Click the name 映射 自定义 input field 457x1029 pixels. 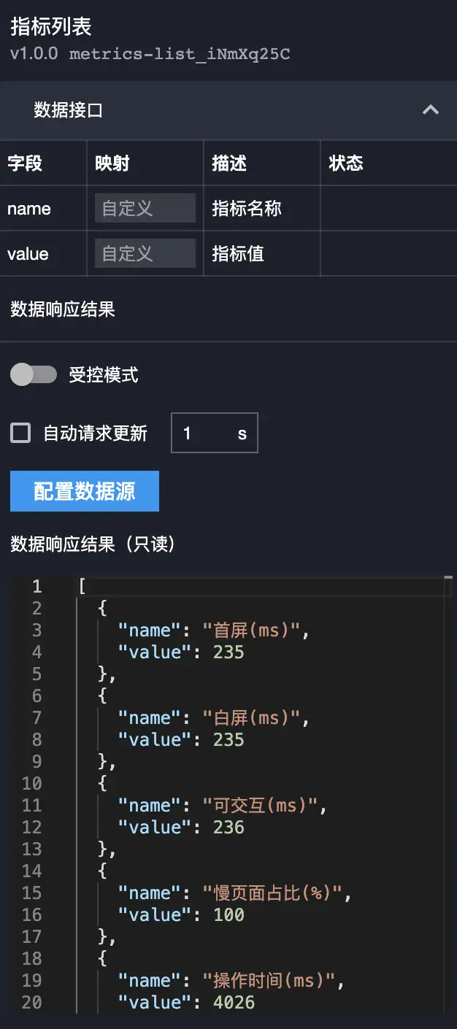tap(145, 208)
